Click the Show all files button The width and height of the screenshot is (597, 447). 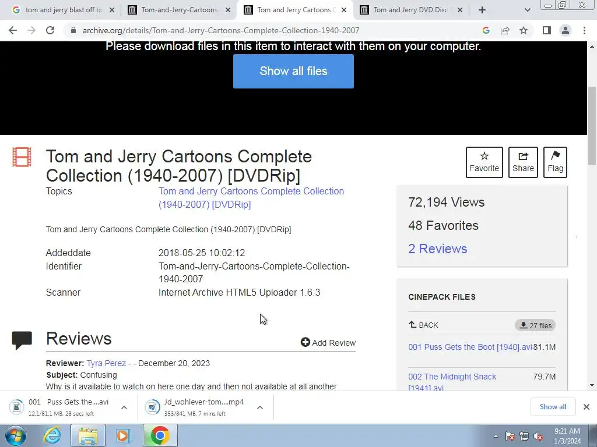293,71
